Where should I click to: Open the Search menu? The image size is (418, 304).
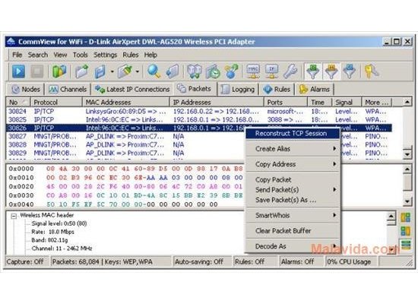(38, 55)
